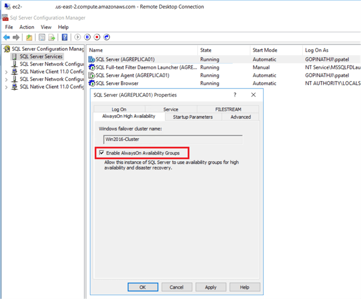361x299 pixels.
Task: Click Automatic start mode of SQL Server Agent
Action: pos(264,75)
